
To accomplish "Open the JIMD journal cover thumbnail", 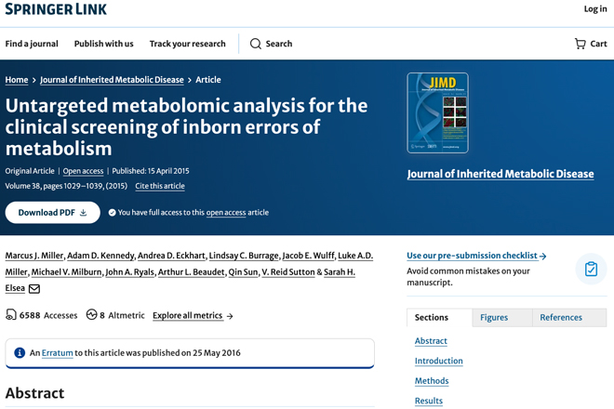I will [437, 113].
